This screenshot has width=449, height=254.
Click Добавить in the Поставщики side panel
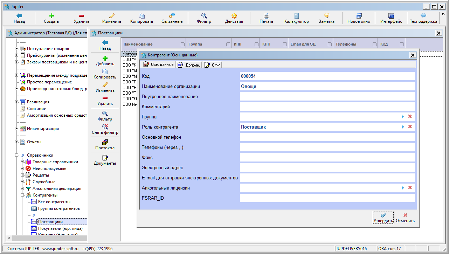point(105,61)
